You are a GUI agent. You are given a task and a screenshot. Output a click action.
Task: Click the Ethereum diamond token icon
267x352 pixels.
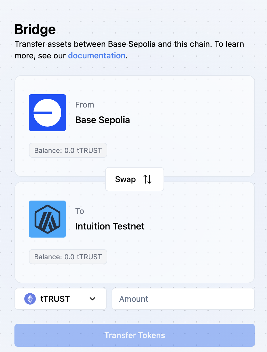click(30, 299)
